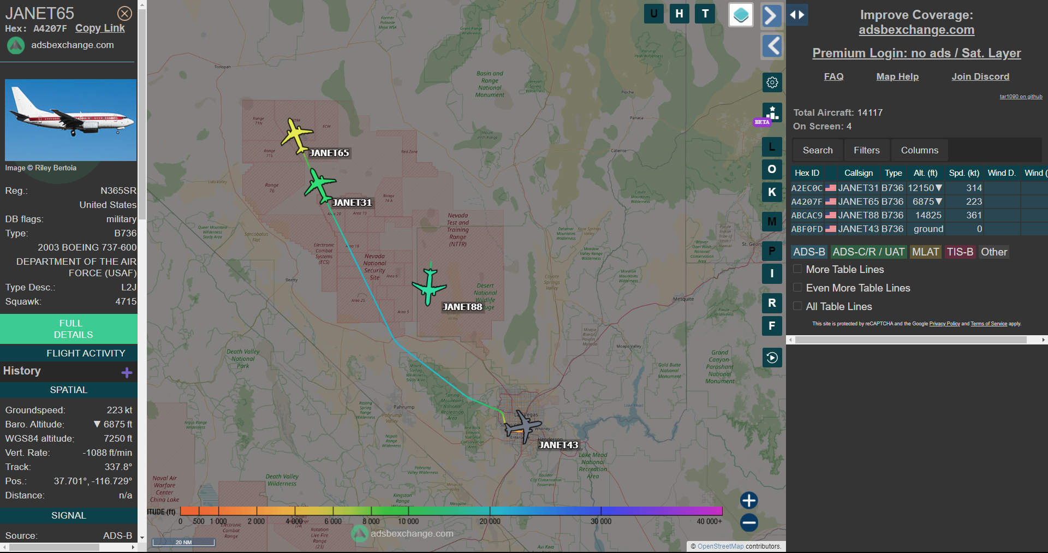Open OpenStreetMap attribution link

click(720, 546)
